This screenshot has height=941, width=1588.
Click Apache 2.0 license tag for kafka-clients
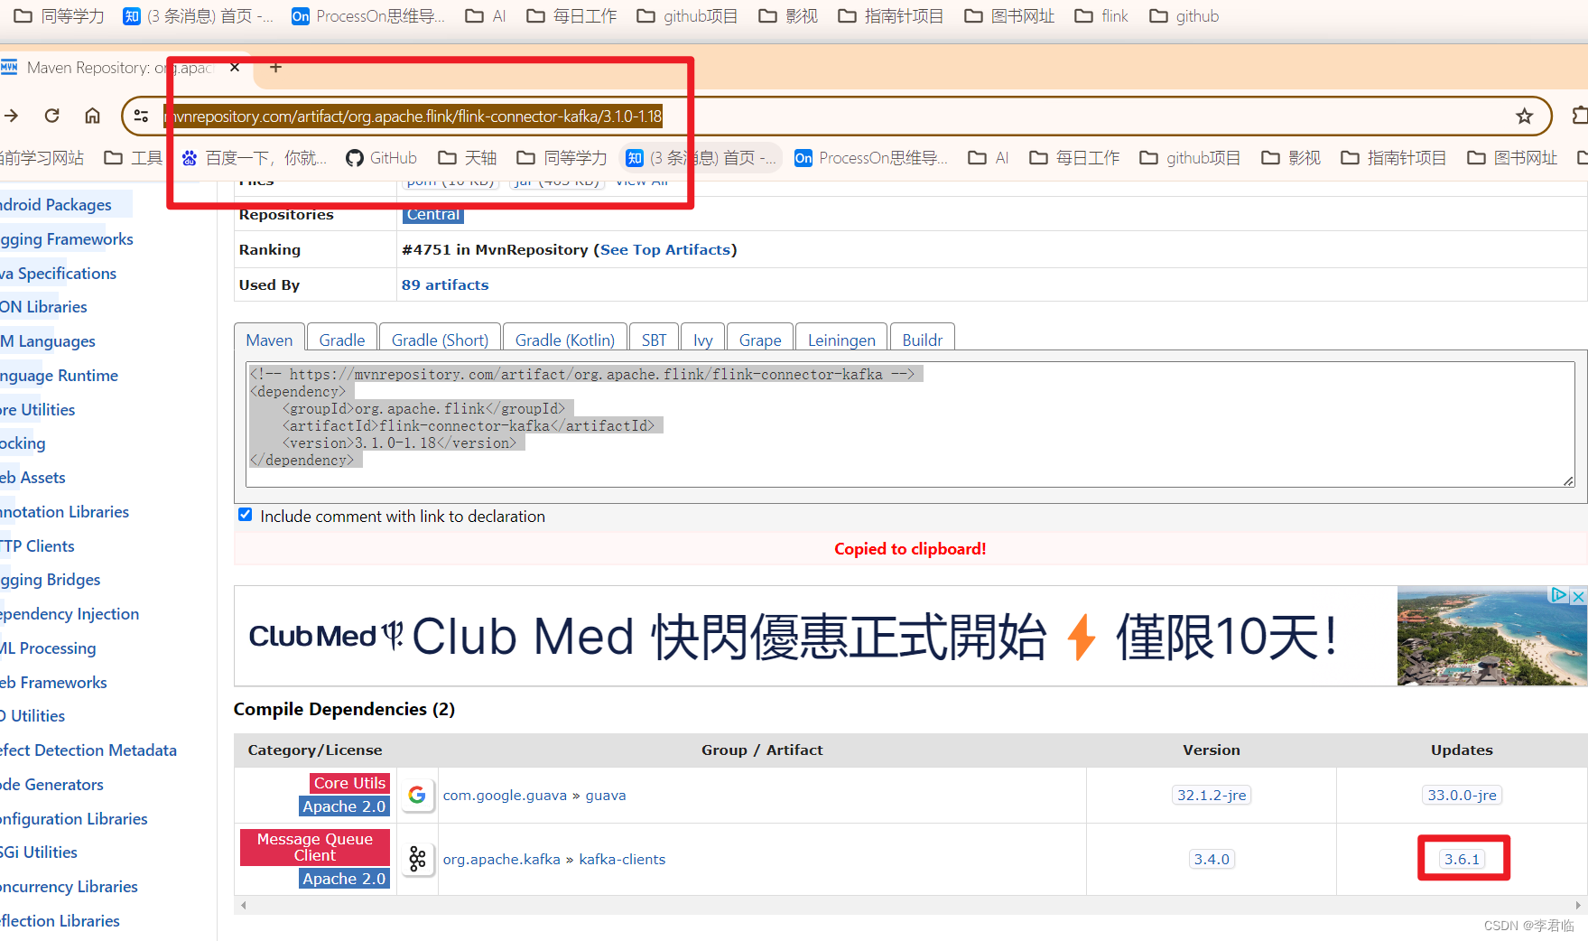[344, 879]
